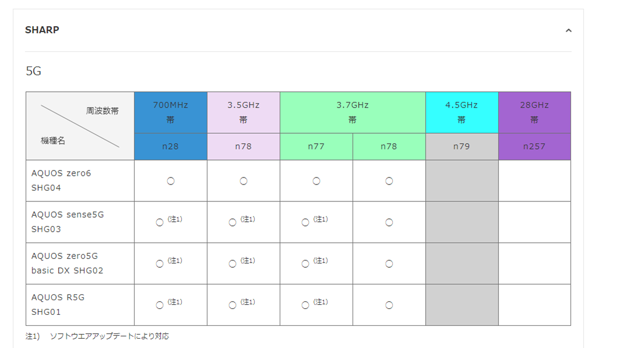Click the n77 sub-band cell
The height and width of the screenshot is (348, 620).
pos(316,147)
